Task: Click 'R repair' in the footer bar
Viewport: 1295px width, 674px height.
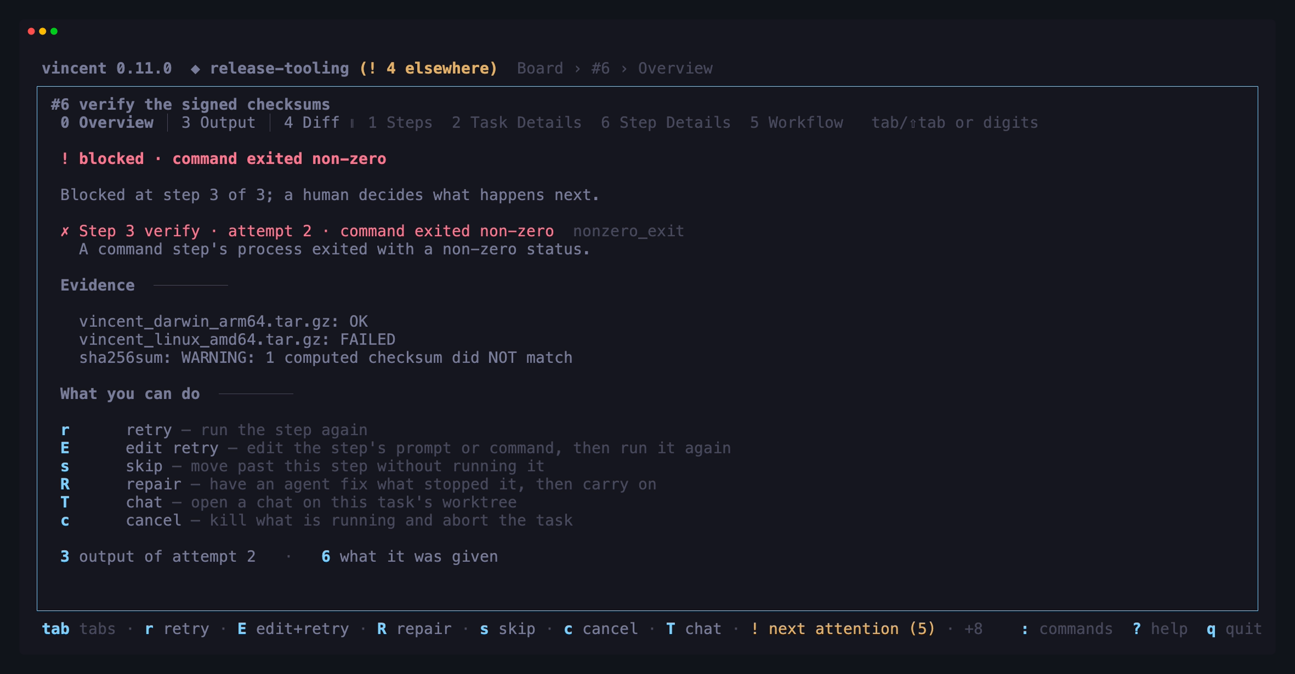Action: coord(414,629)
